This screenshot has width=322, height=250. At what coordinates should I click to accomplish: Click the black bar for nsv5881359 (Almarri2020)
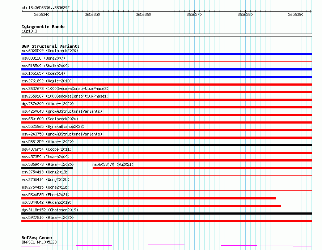pyautogui.click(x=166, y=145)
